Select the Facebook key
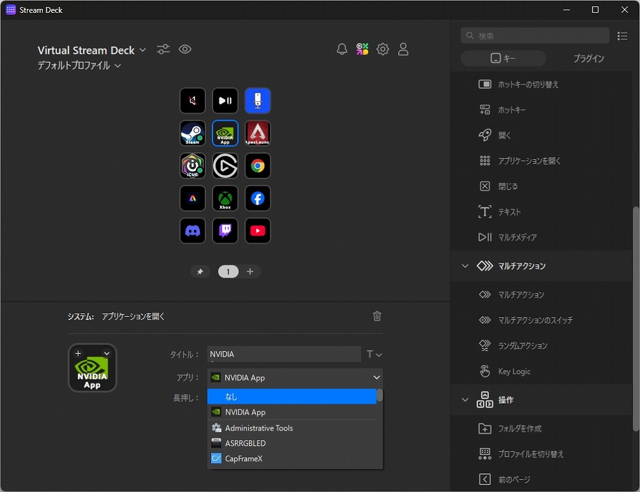Image resolution: width=640 pixels, height=492 pixels. [x=257, y=198]
